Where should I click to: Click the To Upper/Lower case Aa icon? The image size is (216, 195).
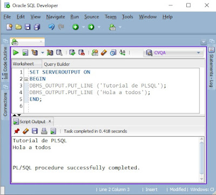(x=122, y=52)
